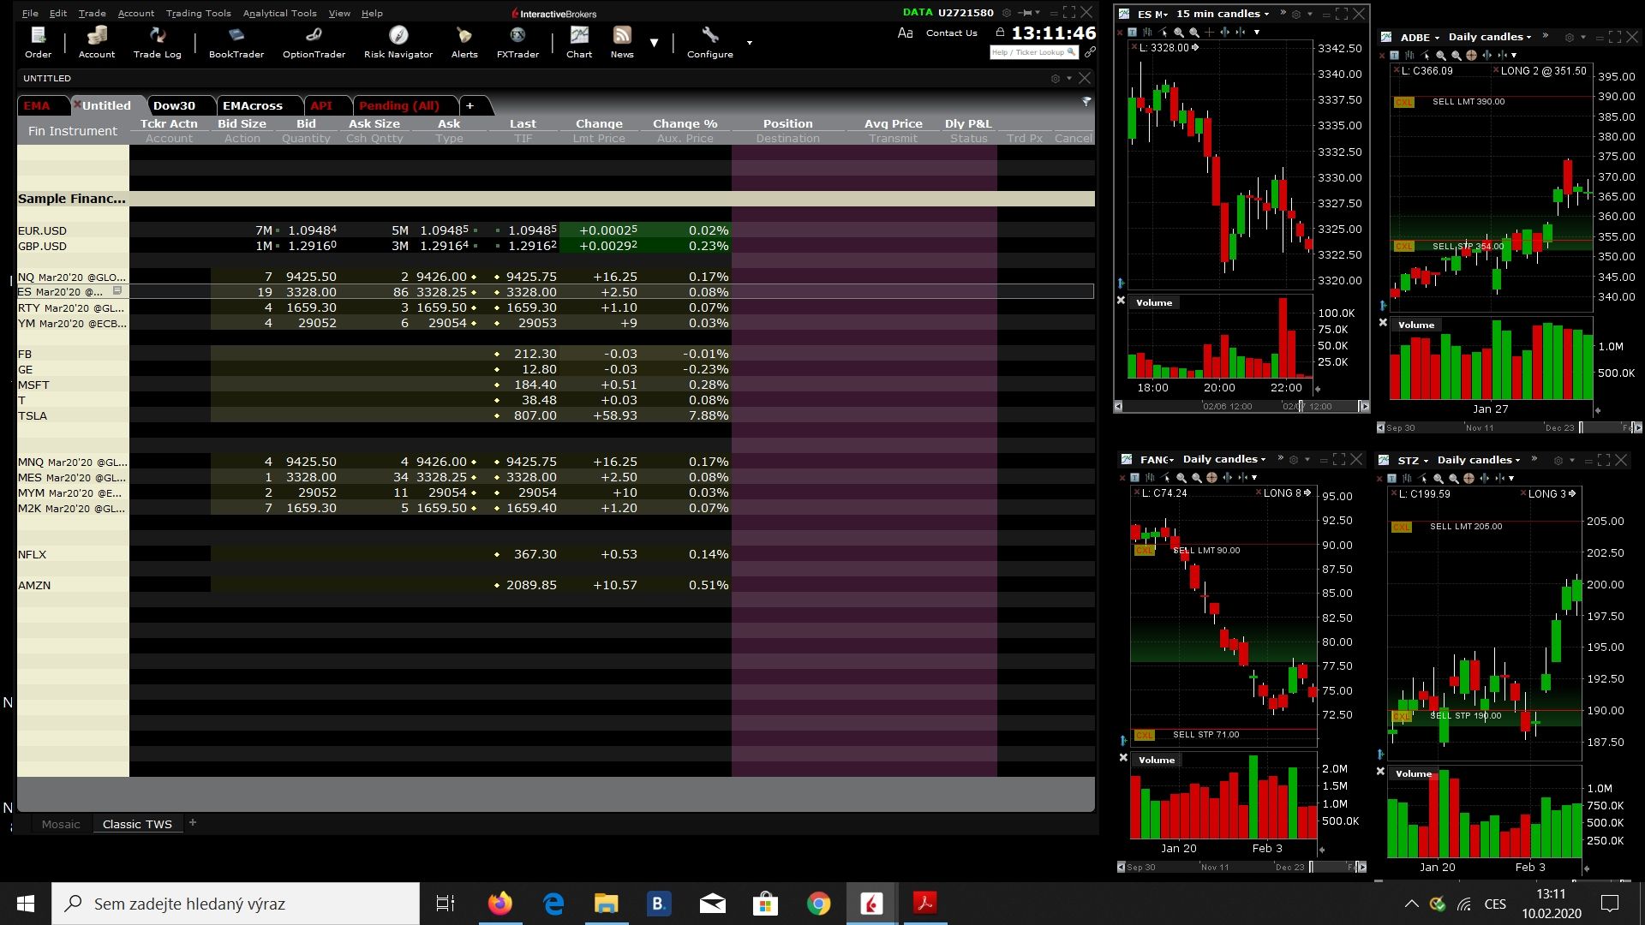Switch to the Dow30 tab
1645x925 pixels.
(174, 105)
